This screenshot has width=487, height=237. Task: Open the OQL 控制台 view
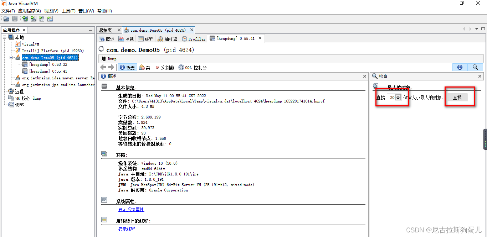coord(193,67)
